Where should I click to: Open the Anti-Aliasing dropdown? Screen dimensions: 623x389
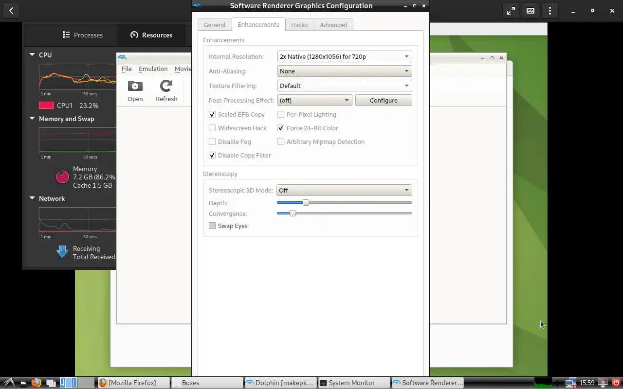(x=345, y=71)
